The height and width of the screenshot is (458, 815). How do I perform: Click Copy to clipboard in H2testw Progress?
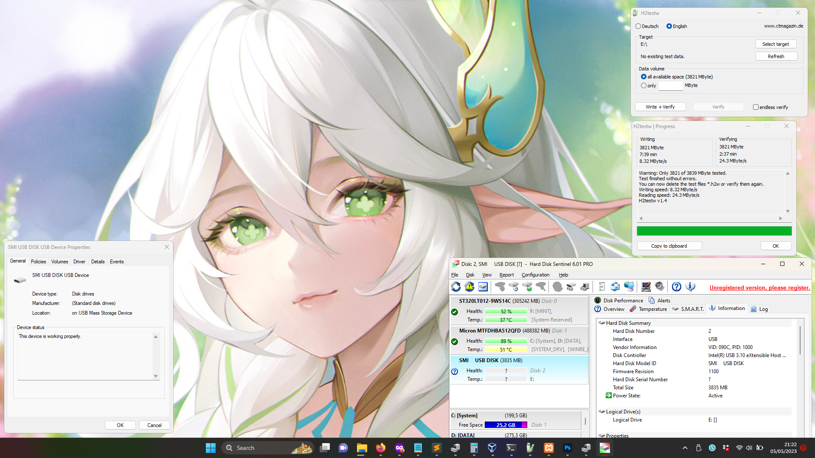click(669, 246)
